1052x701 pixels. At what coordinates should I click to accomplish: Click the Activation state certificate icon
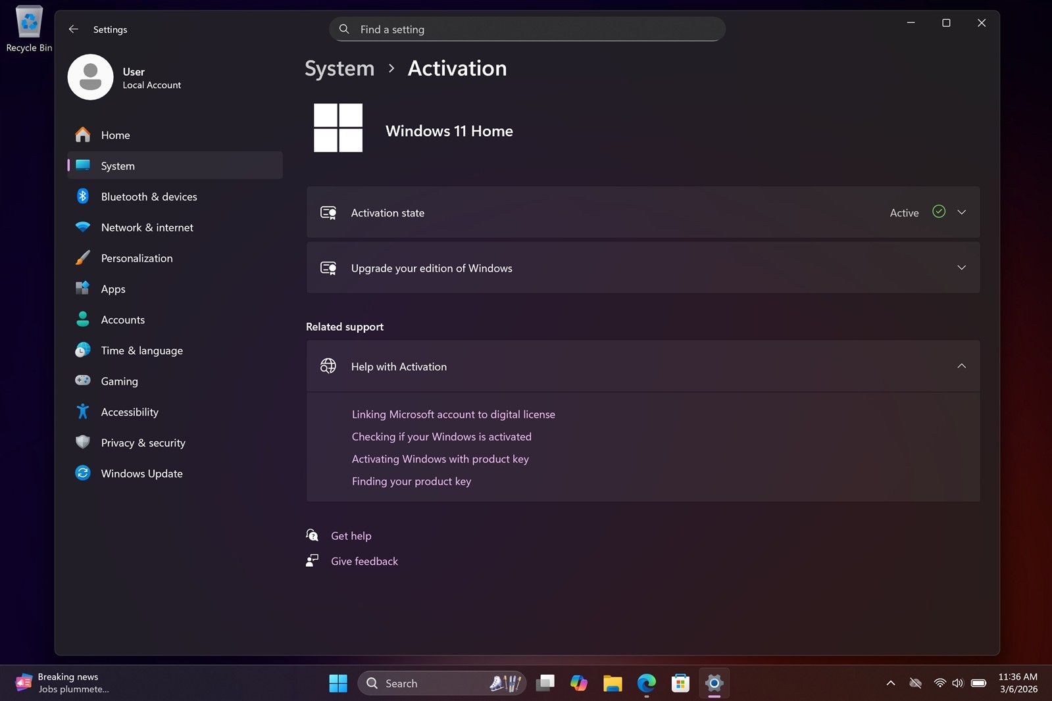(328, 212)
